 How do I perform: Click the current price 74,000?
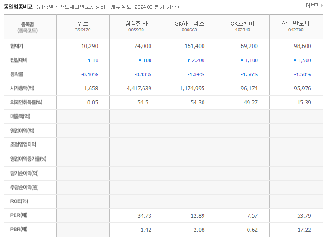coord(143,46)
